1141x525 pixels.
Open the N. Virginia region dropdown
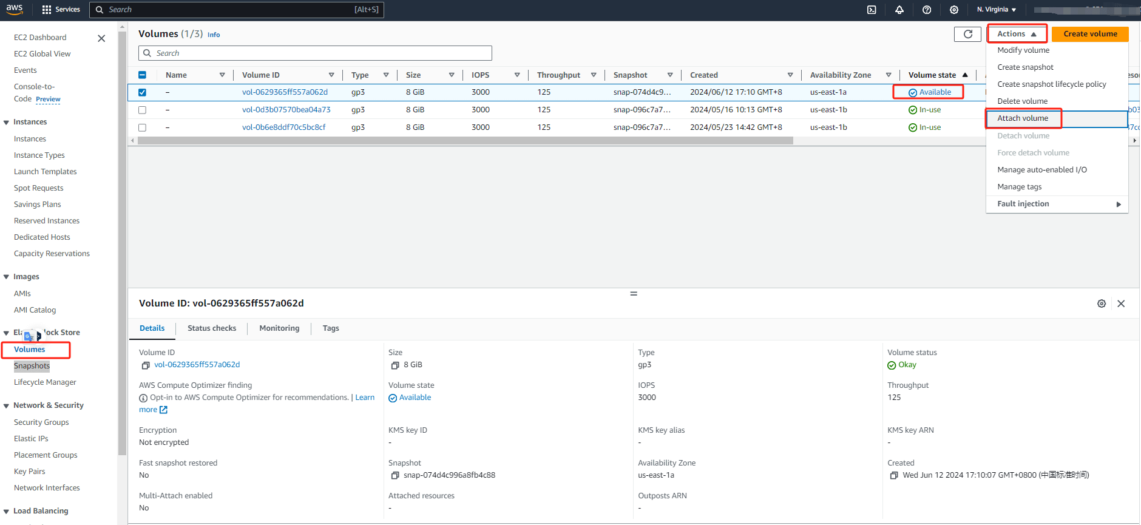[997, 10]
